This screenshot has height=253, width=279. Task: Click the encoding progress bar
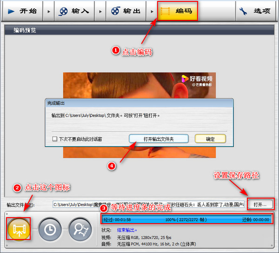pos(186,220)
